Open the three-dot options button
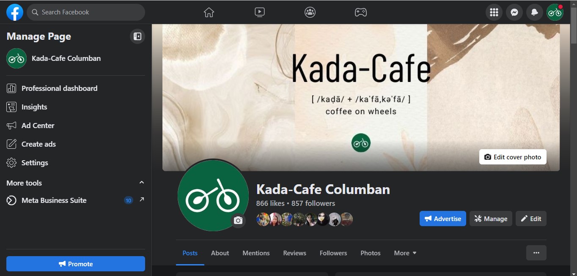 536,253
